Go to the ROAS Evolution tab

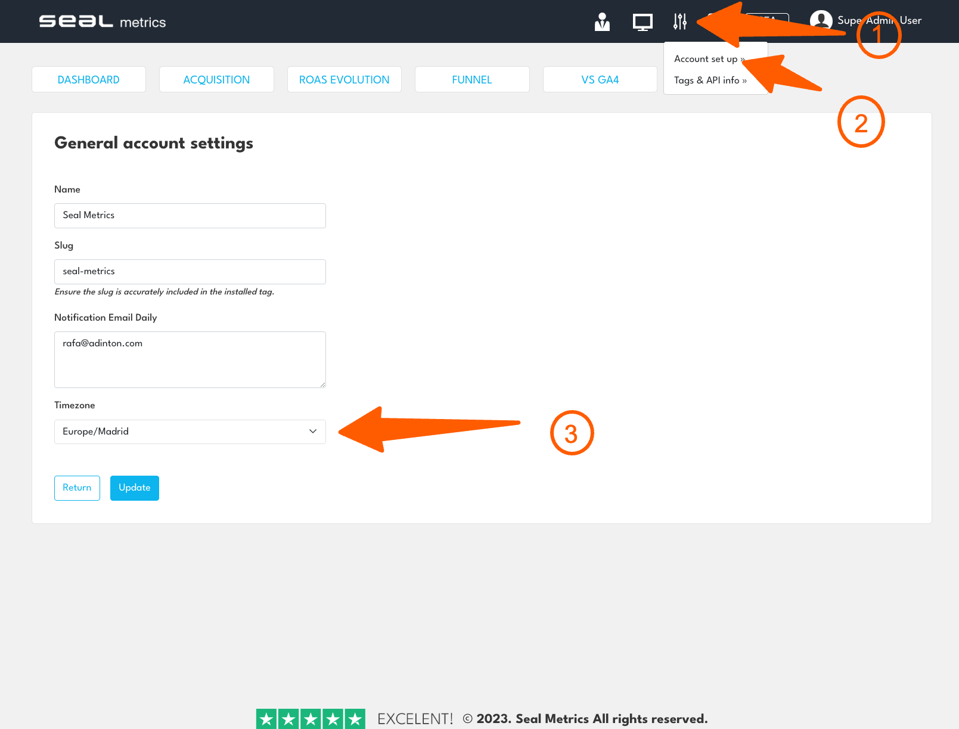pyautogui.click(x=344, y=80)
